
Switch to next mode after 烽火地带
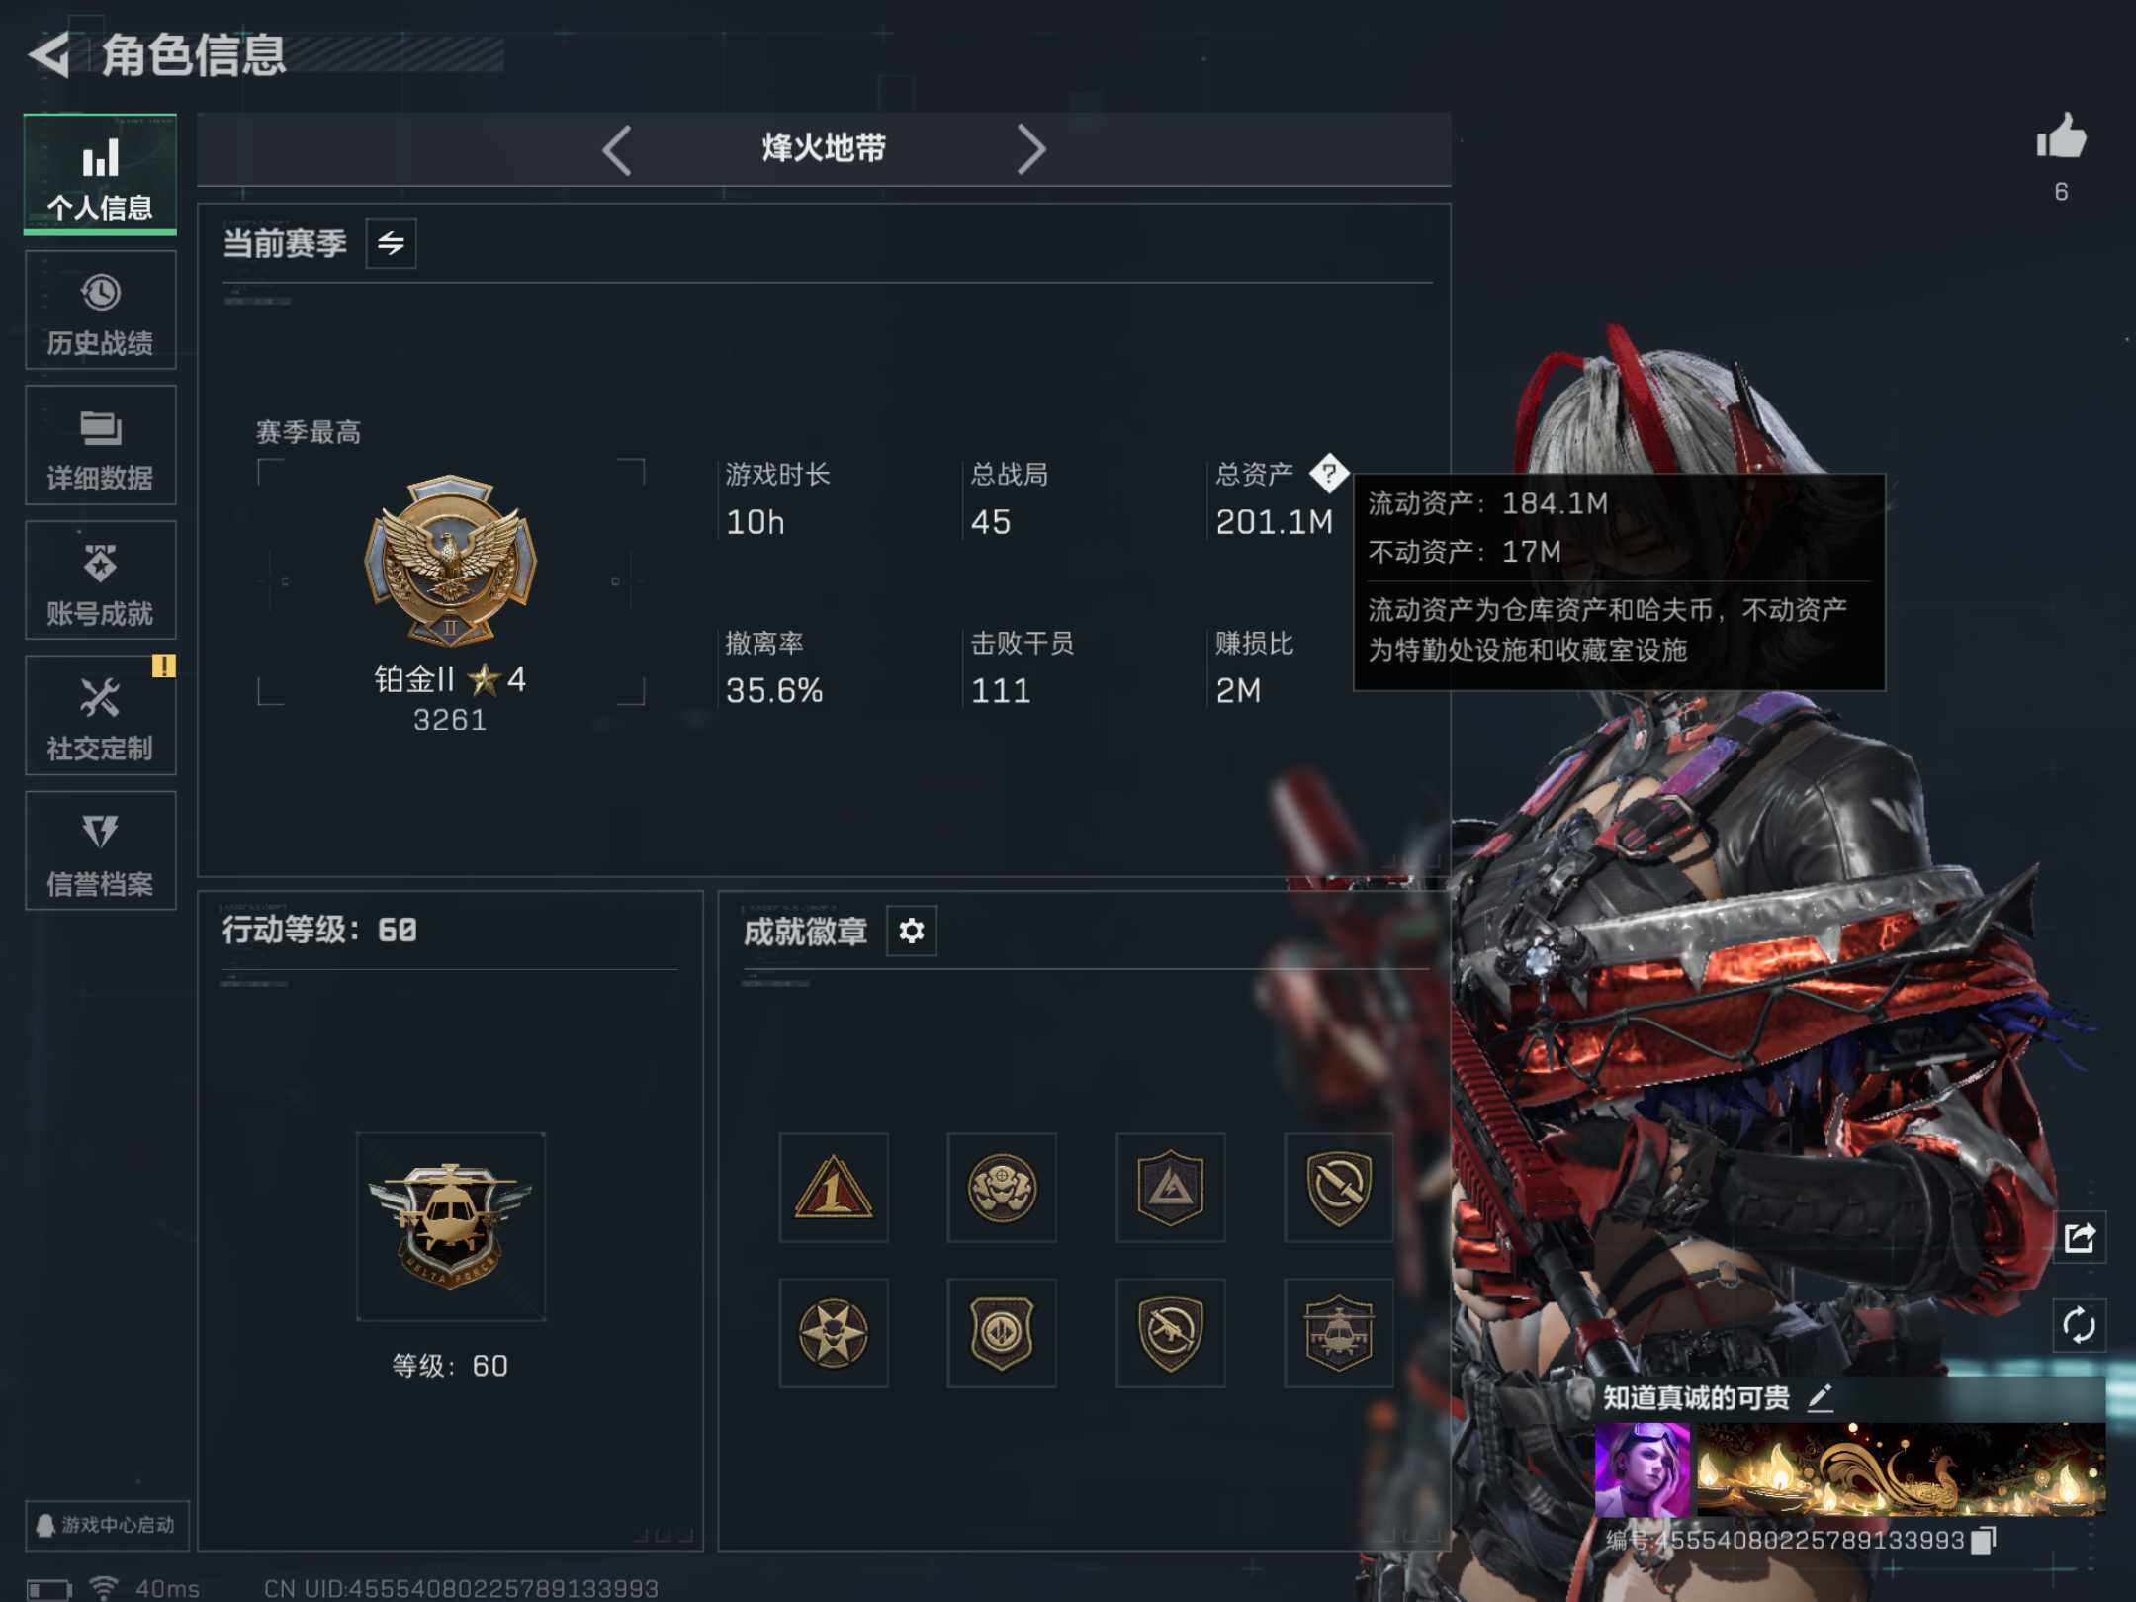coord(1030,150)
